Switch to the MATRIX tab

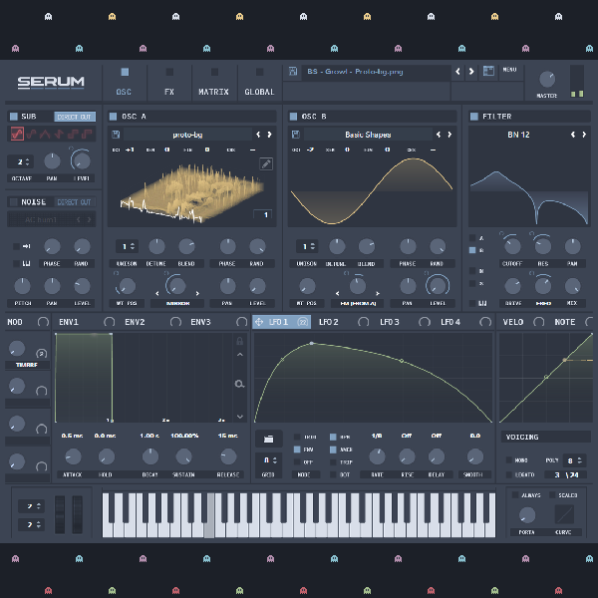[214, 83]
